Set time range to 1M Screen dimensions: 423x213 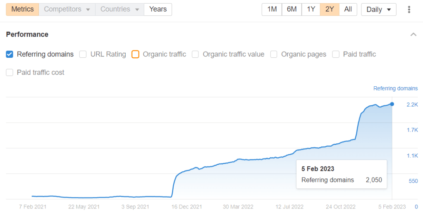(x=272, y=9)
